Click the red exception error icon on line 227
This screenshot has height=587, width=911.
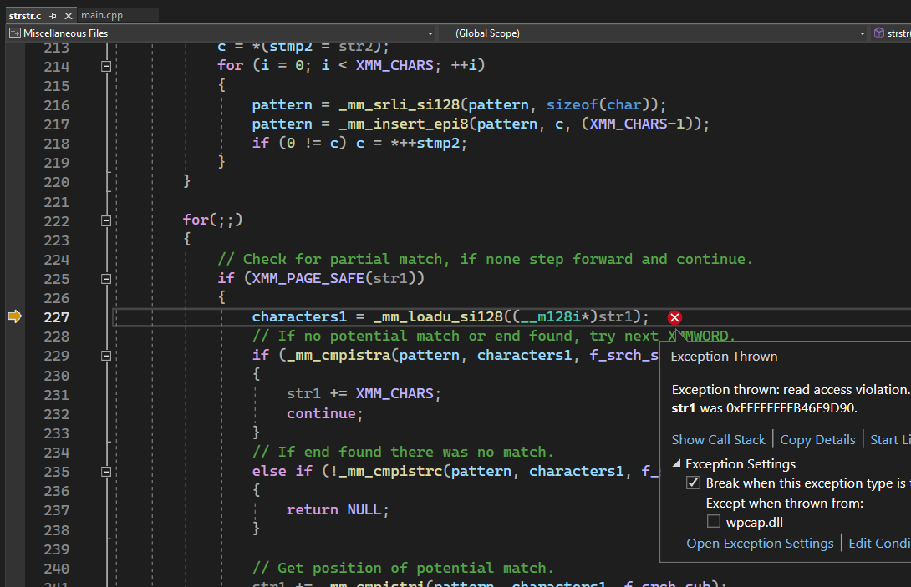tap(674, 317)
